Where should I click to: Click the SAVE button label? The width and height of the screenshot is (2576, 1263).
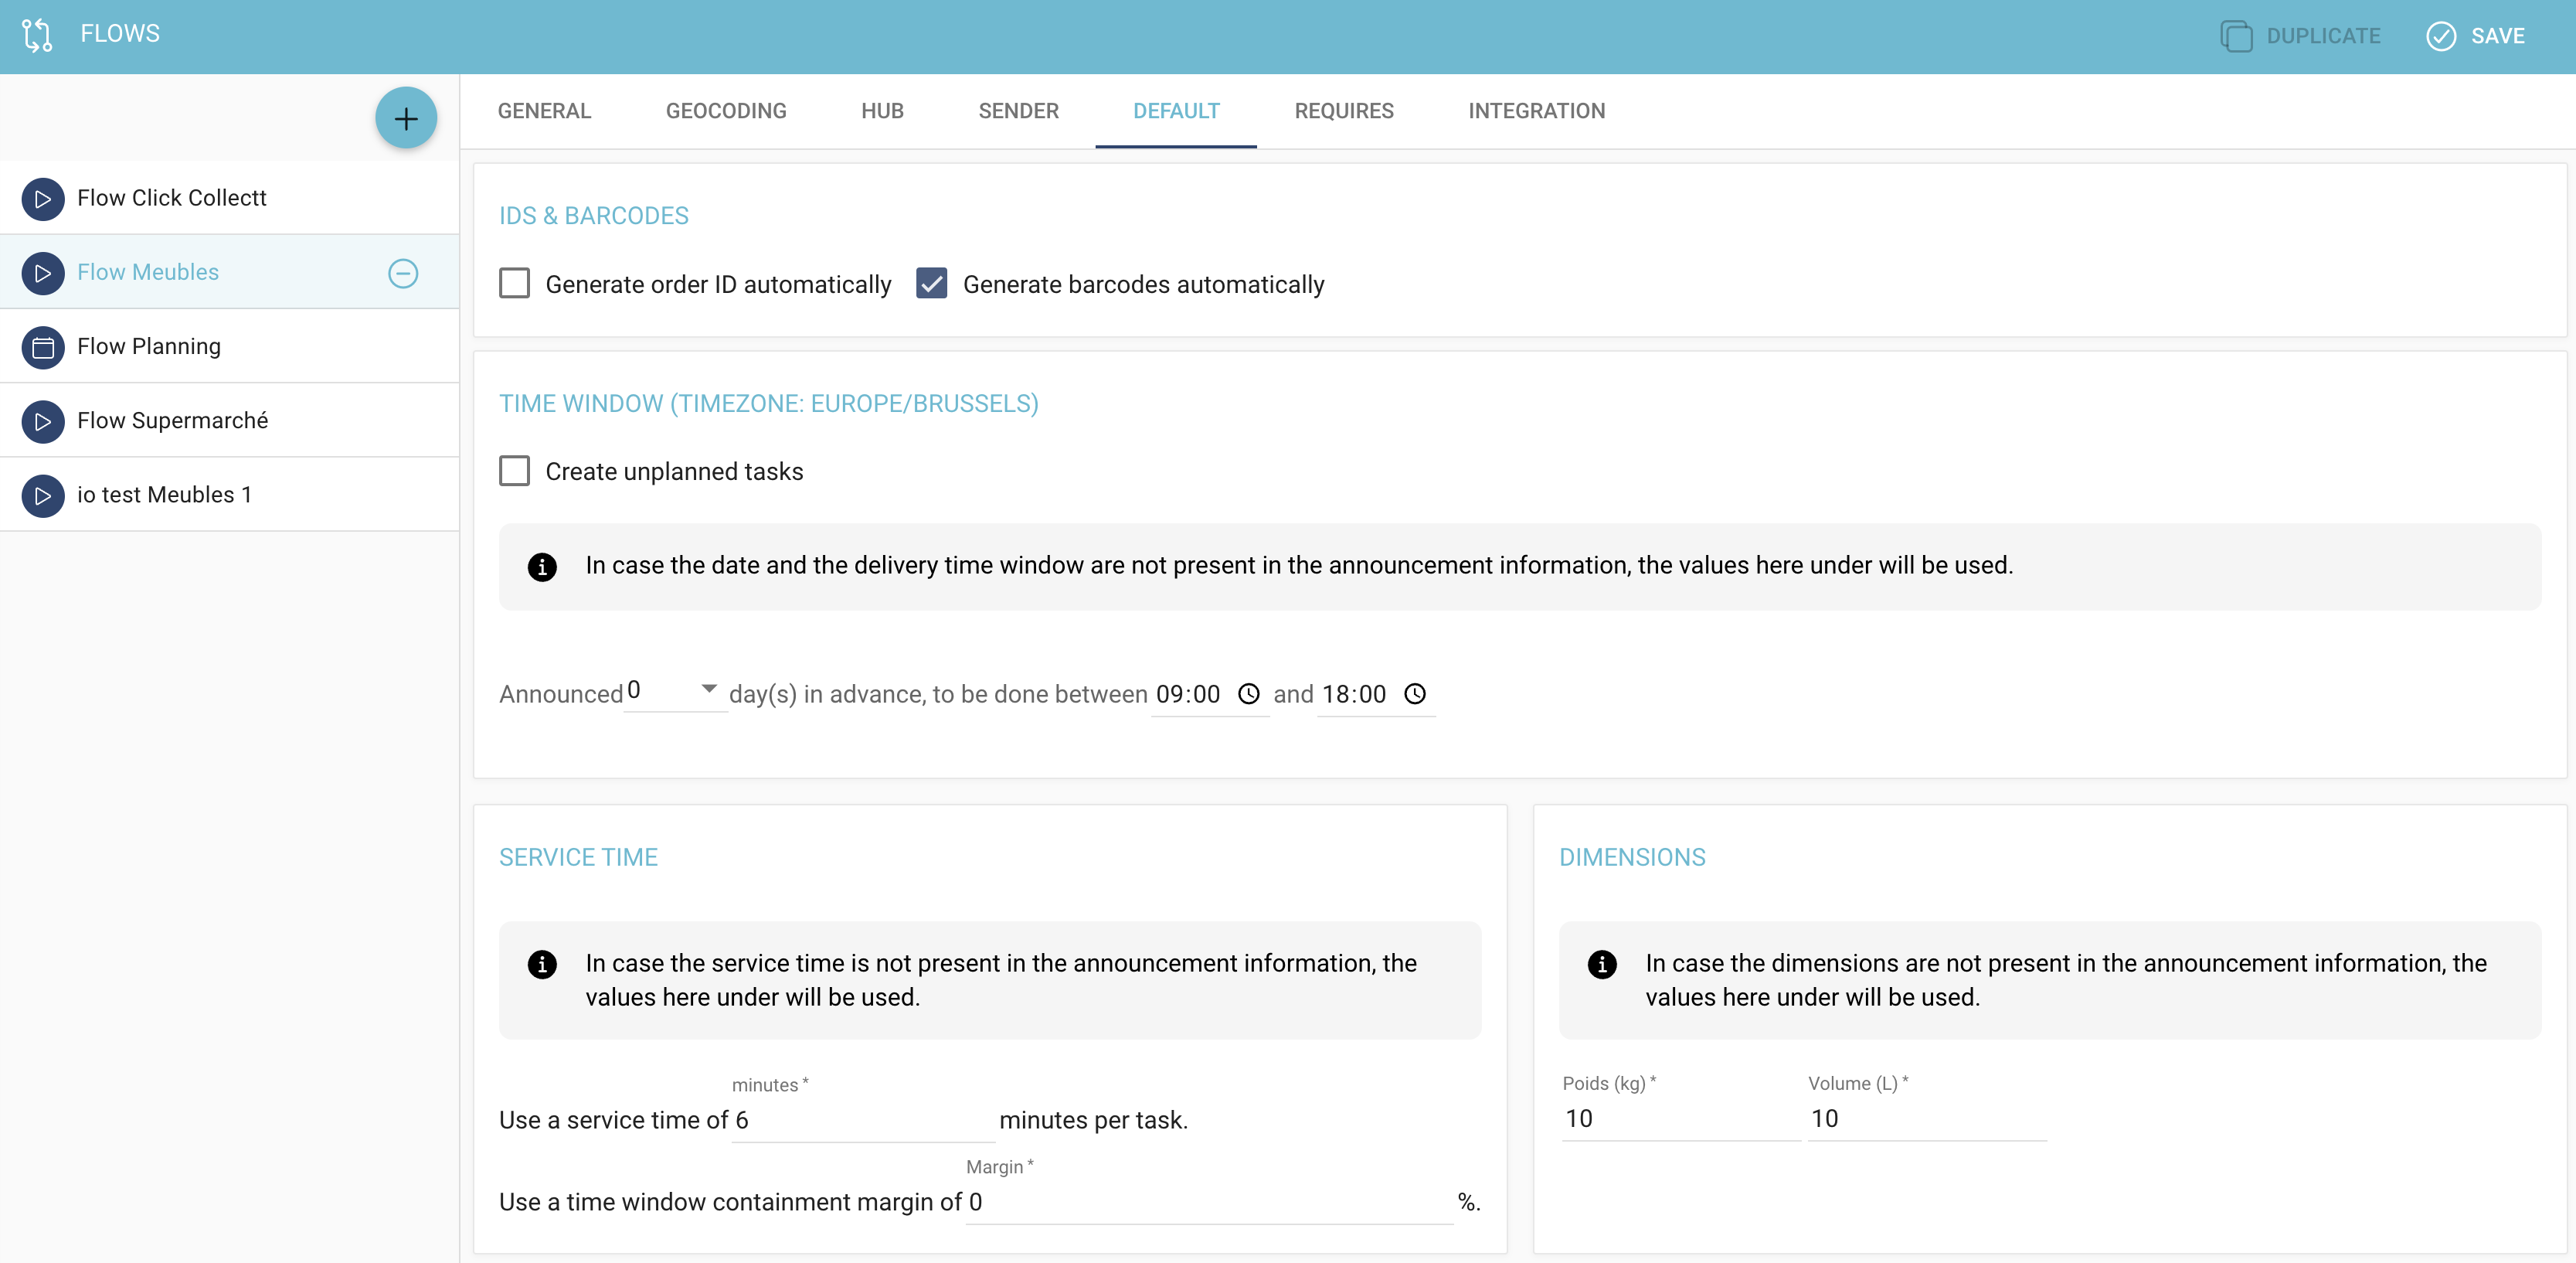pos(2498,36)
